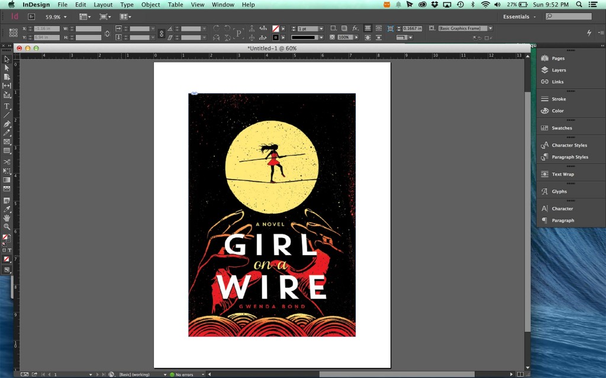Activate the Hand tool
This screenshot has width=606, height=378.
pos(7,219)
